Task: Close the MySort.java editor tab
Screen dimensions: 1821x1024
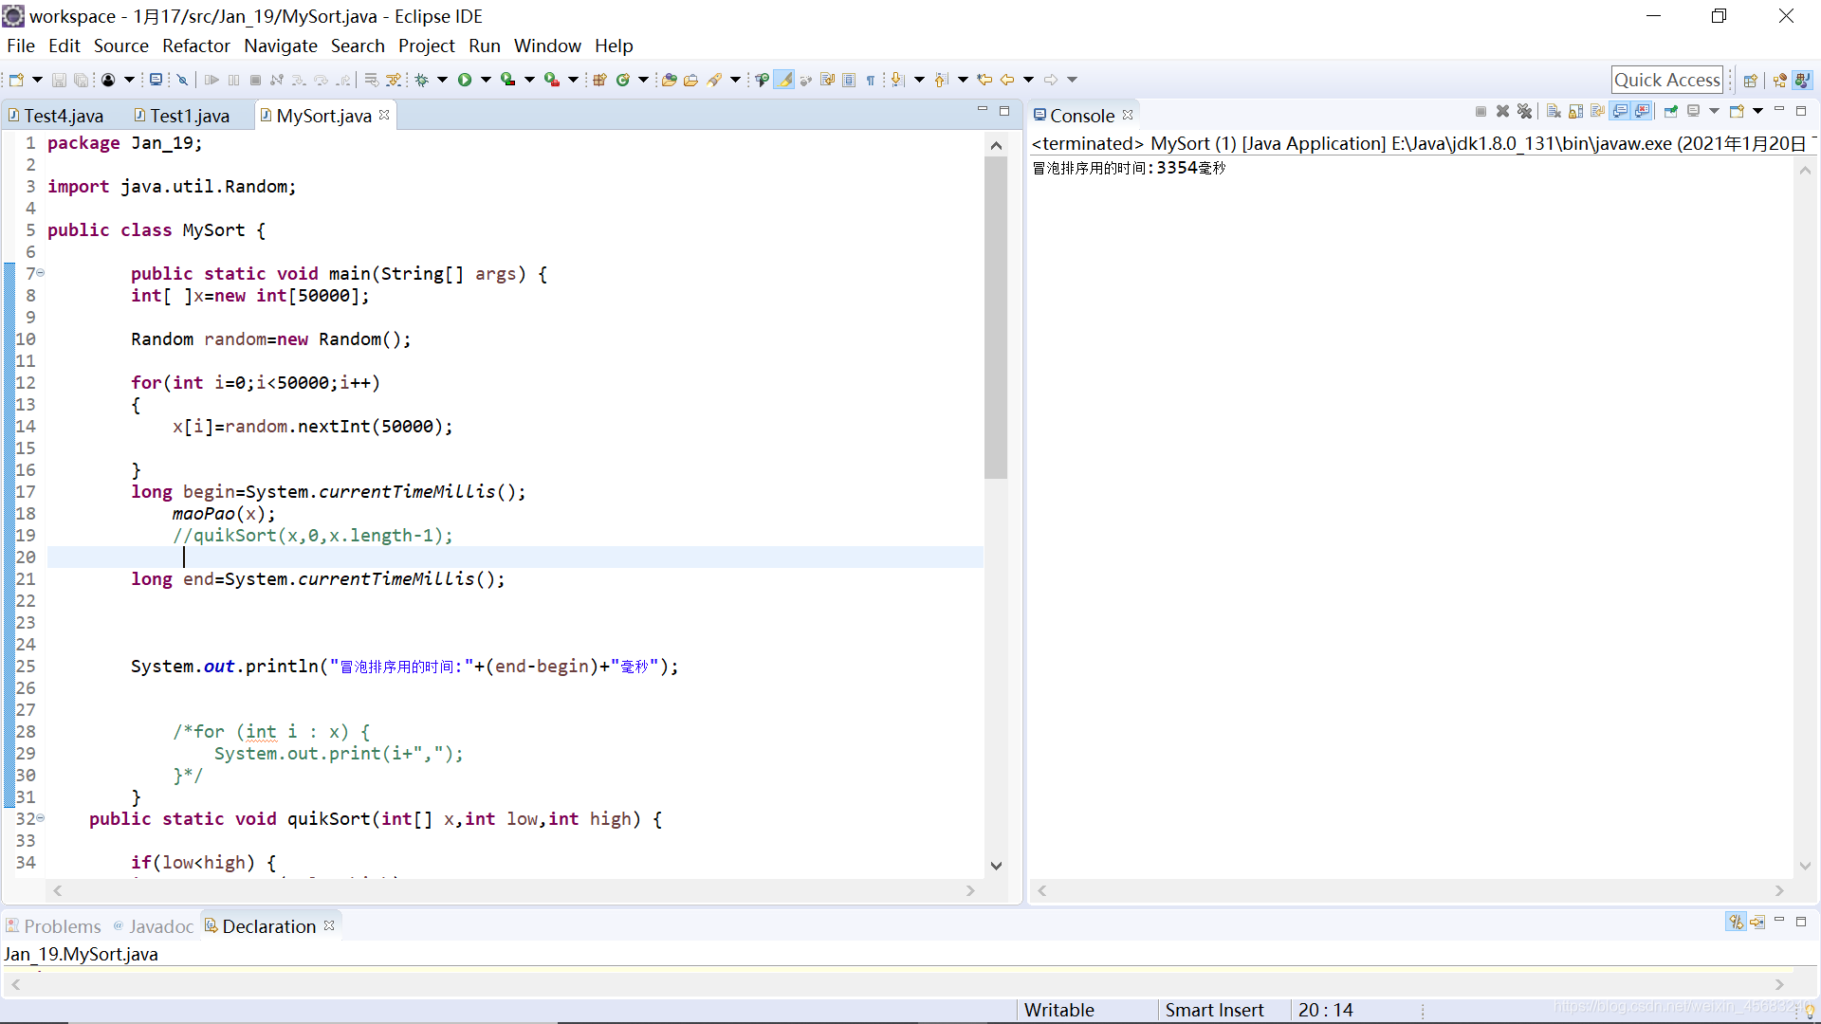Action: (x=384, y=115)
